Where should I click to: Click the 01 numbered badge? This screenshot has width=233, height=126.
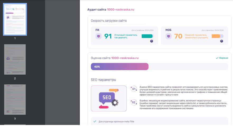(134, 89)
